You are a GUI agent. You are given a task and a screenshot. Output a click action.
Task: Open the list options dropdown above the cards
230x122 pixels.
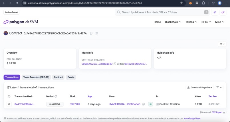pyautogui.click(x=222, y=44)
